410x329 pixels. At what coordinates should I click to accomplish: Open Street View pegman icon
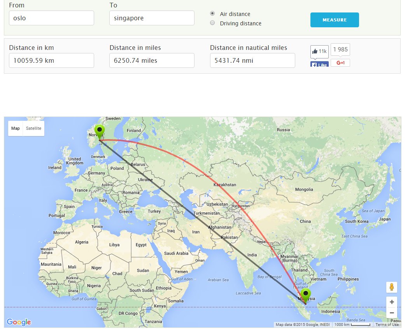click(391, 287)
